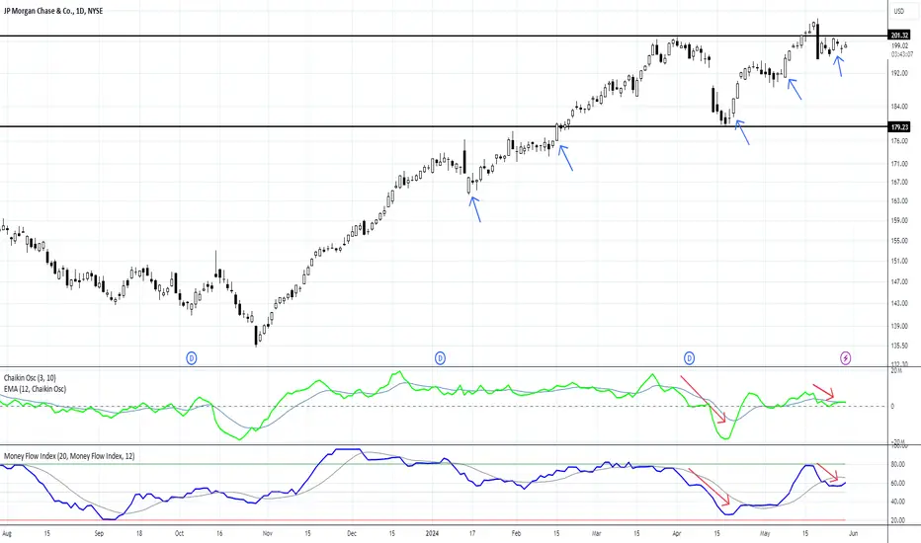921x543 pixels.
Task: Click the 03:43:07 bar countdown
Action: (901, 54)
